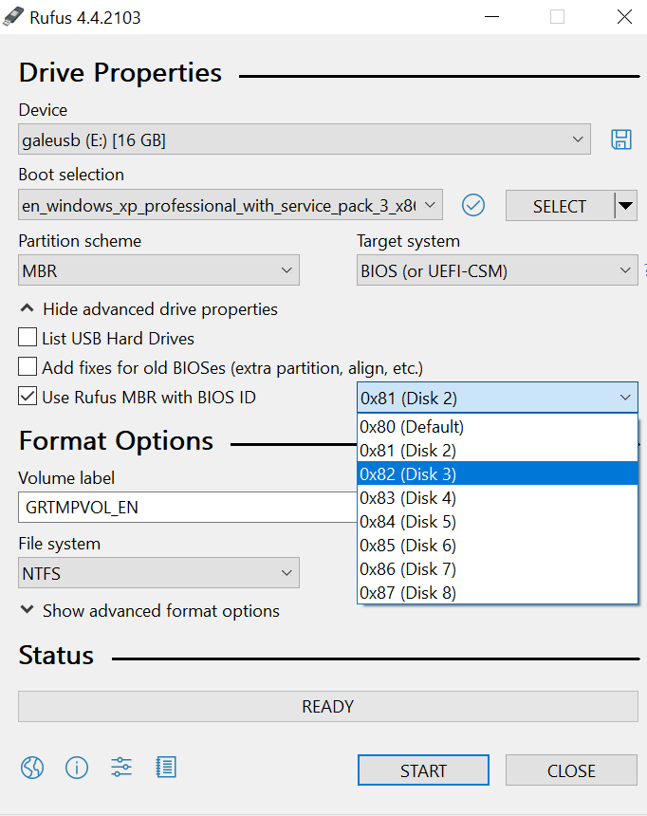Enable List USB Hard Drives checkbox
Image resolution: width=647 pixels, height=816 pixels.
coord(28,337)
